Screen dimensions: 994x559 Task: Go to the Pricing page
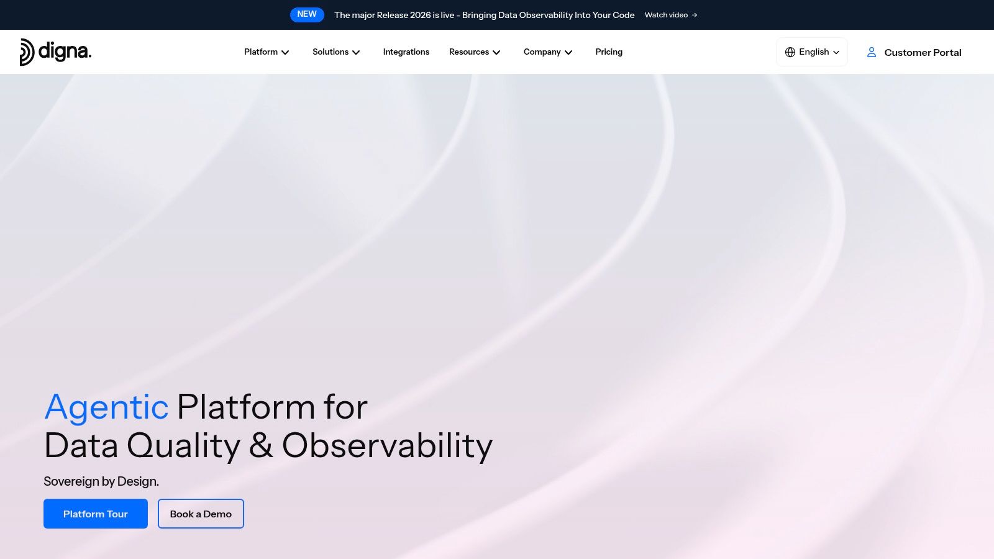coord(609,52)
